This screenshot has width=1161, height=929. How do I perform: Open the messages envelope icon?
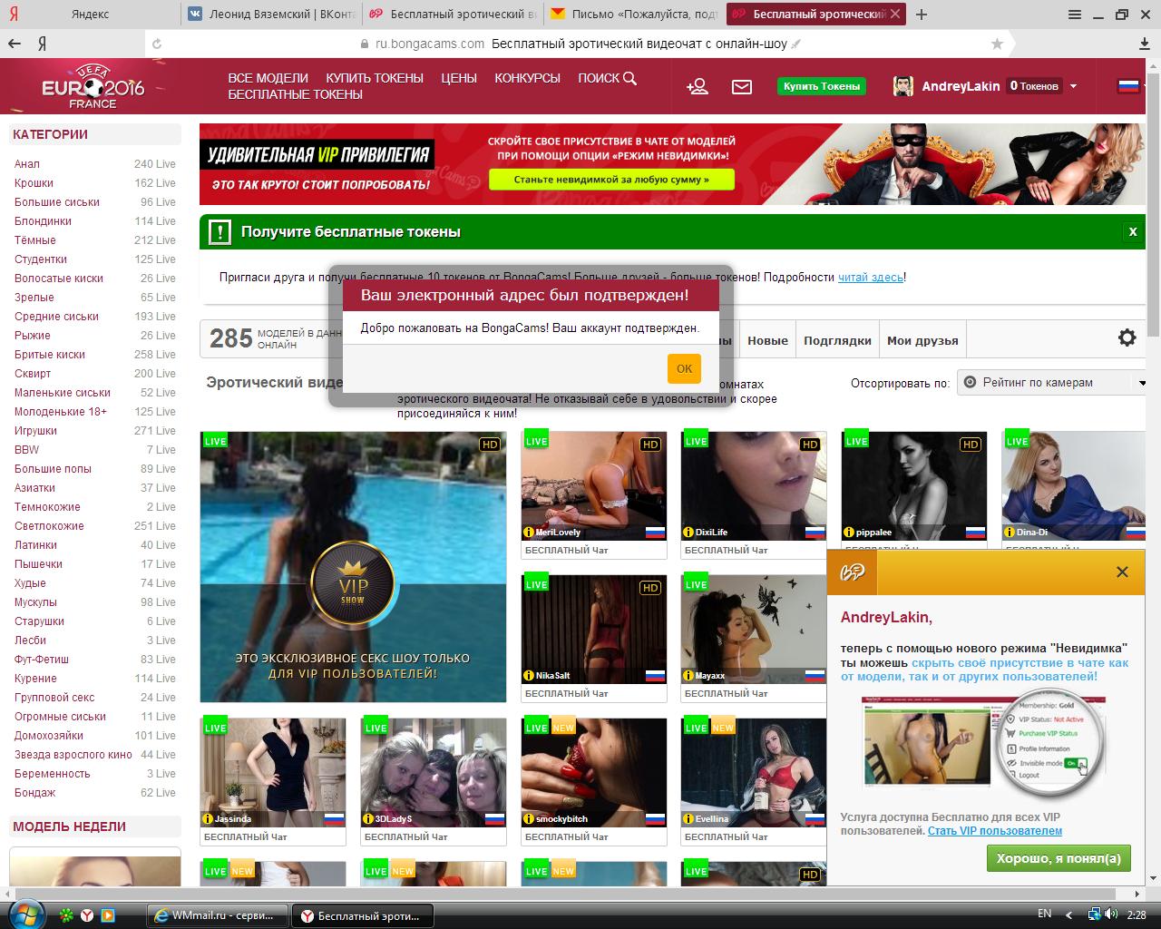[x=742, y=86]
